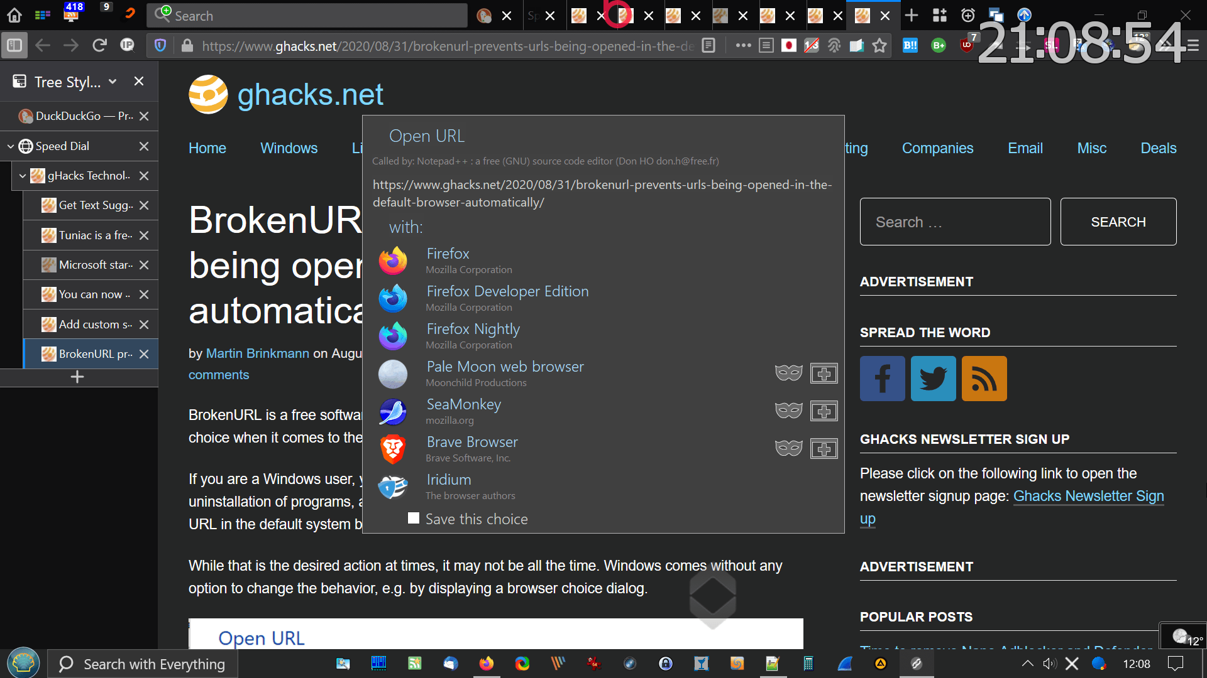1207x678 pixels.
Task: Open the page actions three-dot menu
Action: point(743,45)
